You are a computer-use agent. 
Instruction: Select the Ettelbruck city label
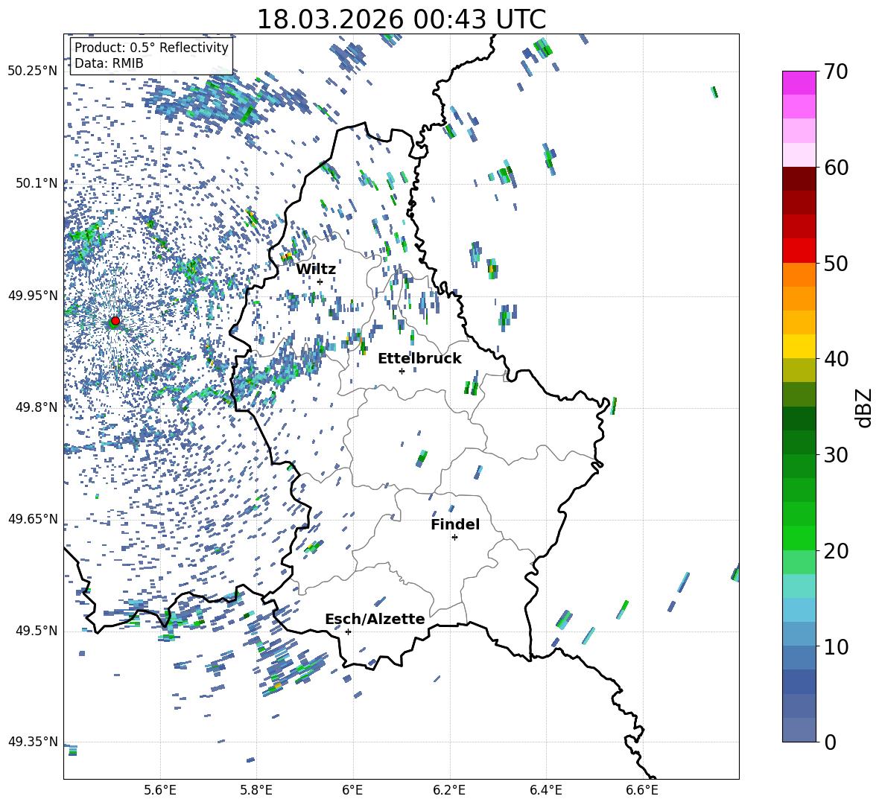coord(419,359)
